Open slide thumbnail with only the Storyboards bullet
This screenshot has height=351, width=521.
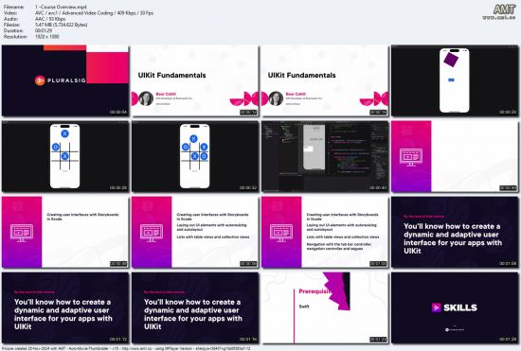point(65,232)
